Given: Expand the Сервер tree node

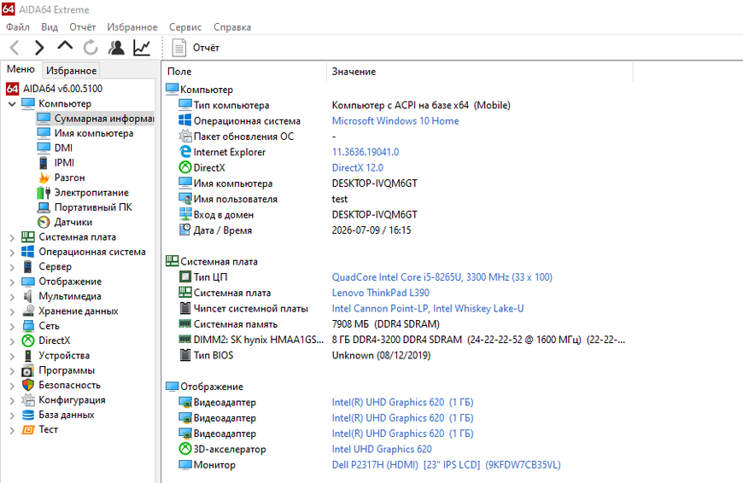Looking at the screenshot, I should click(12, 267).
